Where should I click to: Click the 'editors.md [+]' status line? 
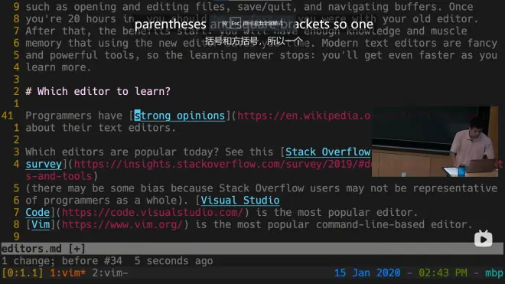tap(252, 249)
